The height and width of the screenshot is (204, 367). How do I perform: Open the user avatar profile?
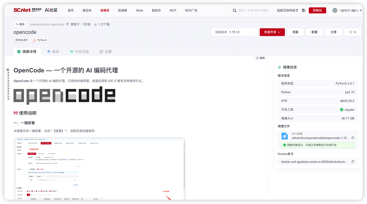(x=335, y=10)
